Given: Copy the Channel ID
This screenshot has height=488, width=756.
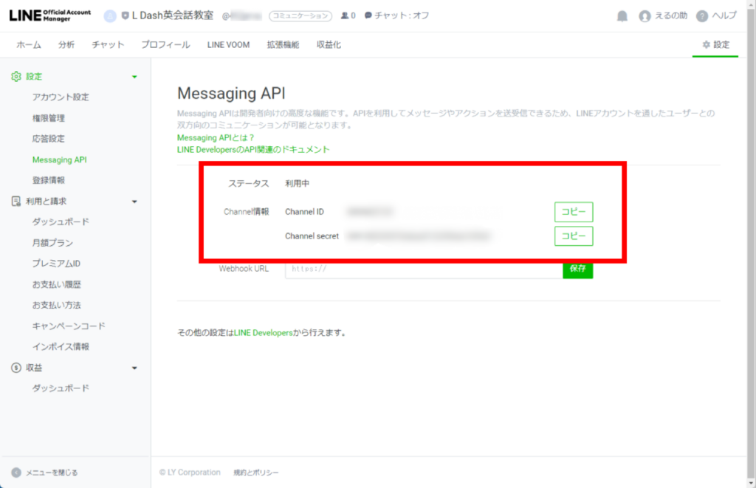Looking at the screenshot, I should tap(574, 212).
